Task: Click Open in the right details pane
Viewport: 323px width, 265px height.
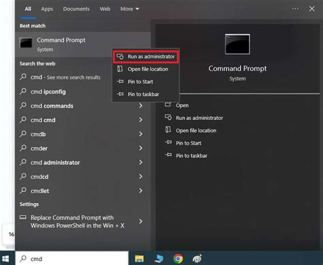Action: (x=182, y=106)
